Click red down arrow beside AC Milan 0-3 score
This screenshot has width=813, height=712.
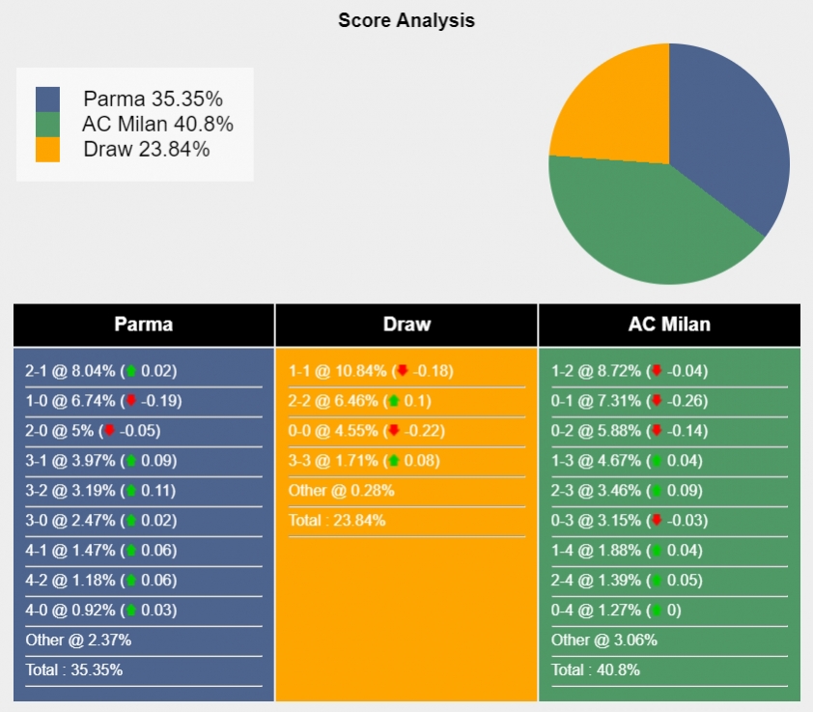click(x=657, y=520)
